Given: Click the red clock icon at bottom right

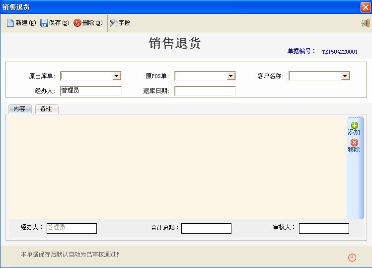Looking at the screenshot, I should click(352, 257).
